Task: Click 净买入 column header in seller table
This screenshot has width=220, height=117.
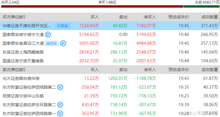Action: pos(150,70)
